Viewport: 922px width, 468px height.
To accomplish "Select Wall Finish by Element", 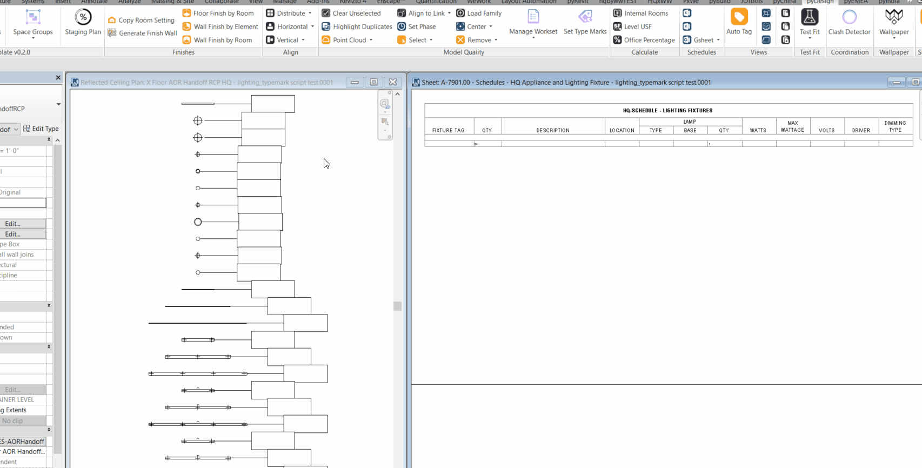I will tap(221, 26).
